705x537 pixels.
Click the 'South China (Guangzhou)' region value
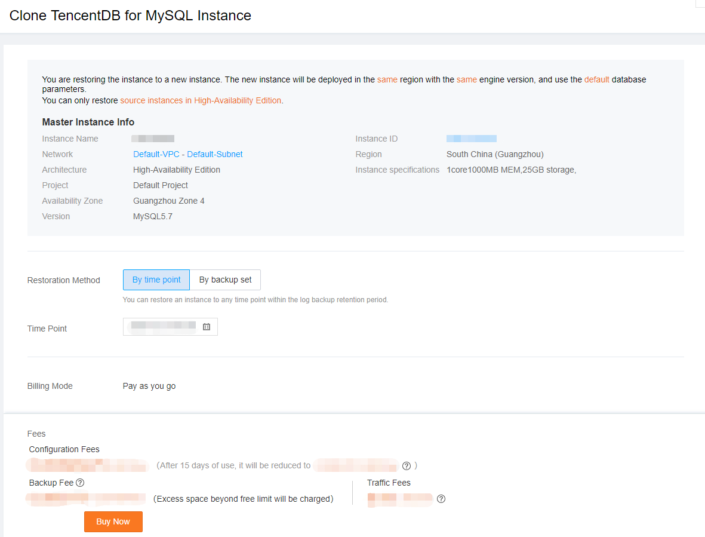(x=495, y=154)
